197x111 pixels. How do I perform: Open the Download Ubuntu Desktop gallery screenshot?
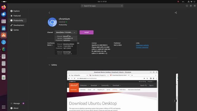coord(113,91)
